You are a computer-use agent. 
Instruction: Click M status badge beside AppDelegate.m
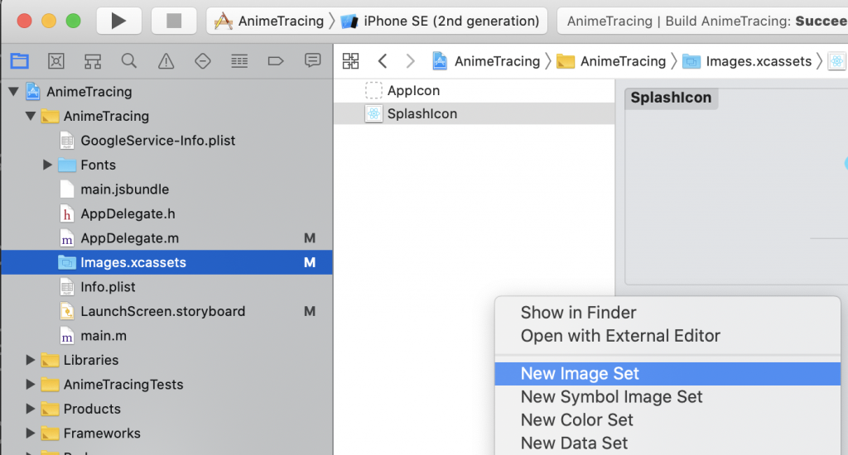click(310, 237)
